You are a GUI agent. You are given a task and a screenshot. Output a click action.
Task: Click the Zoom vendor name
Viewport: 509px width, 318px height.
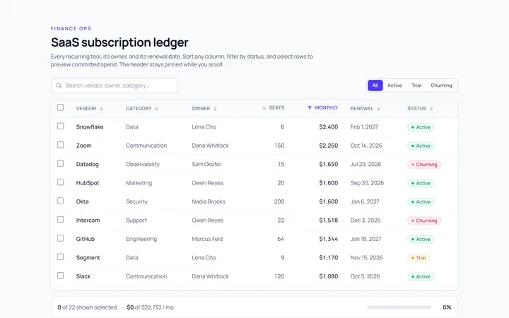[x=83, y=146]
